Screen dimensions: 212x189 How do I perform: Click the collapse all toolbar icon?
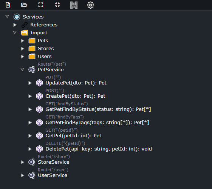click(x=57, y=5)
